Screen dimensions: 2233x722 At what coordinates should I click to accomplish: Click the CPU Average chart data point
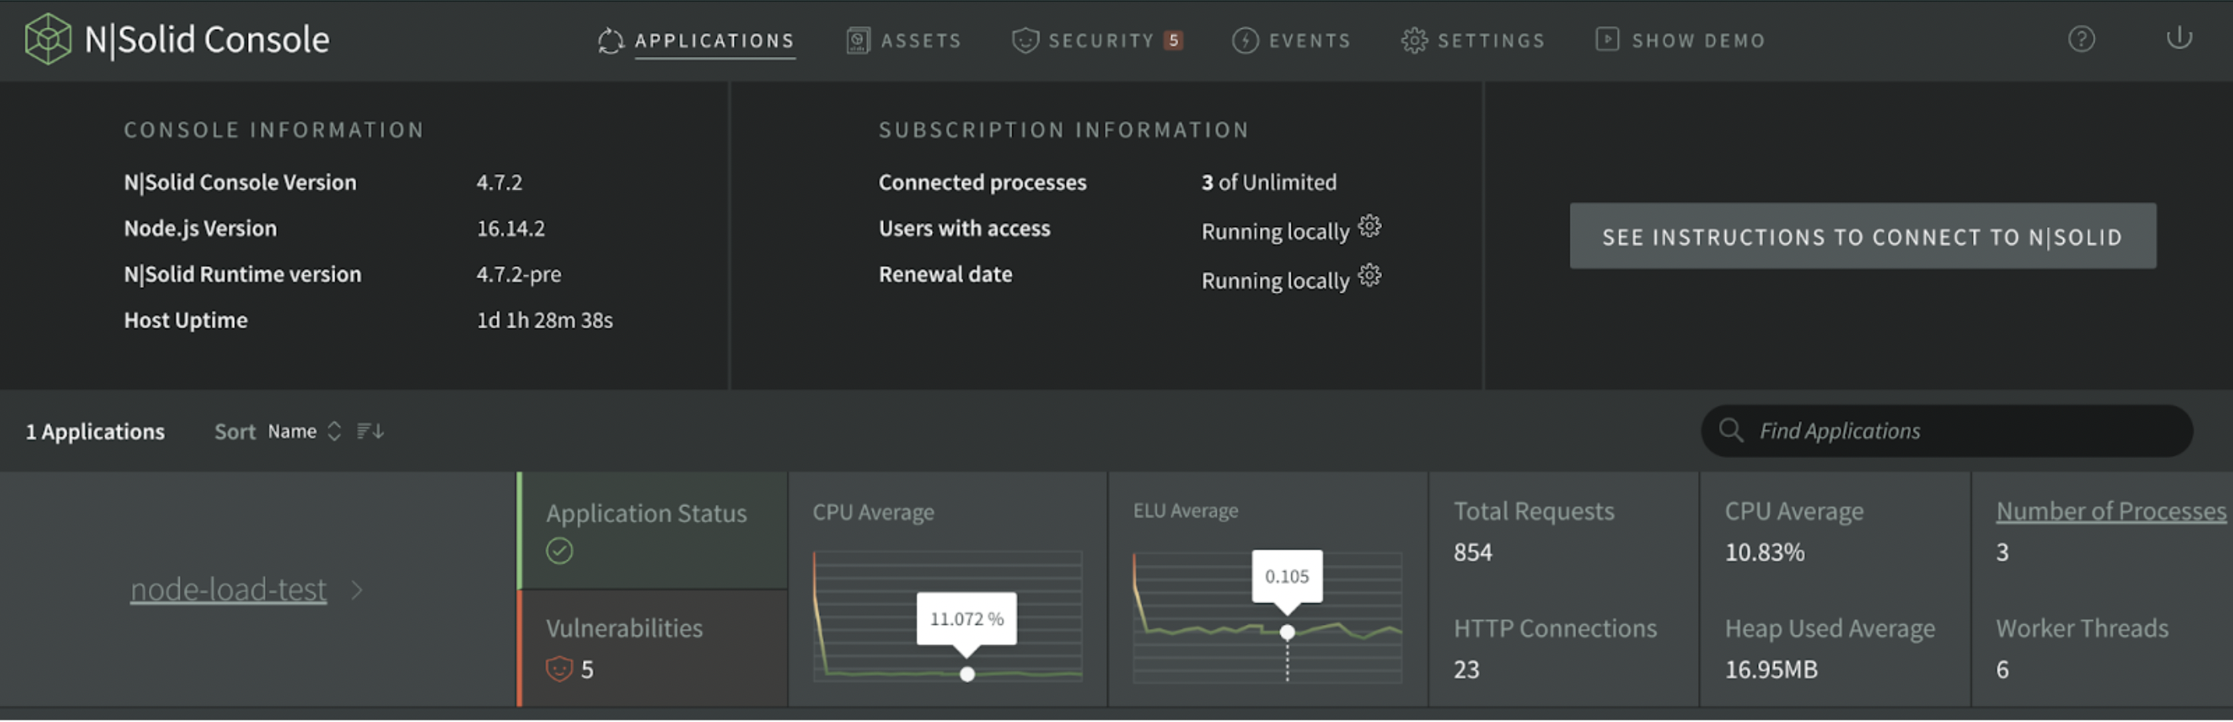pyautogui.click(x=967, y=675)
